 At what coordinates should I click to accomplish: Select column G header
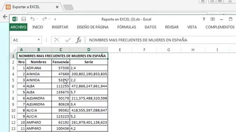pos(169,50)
